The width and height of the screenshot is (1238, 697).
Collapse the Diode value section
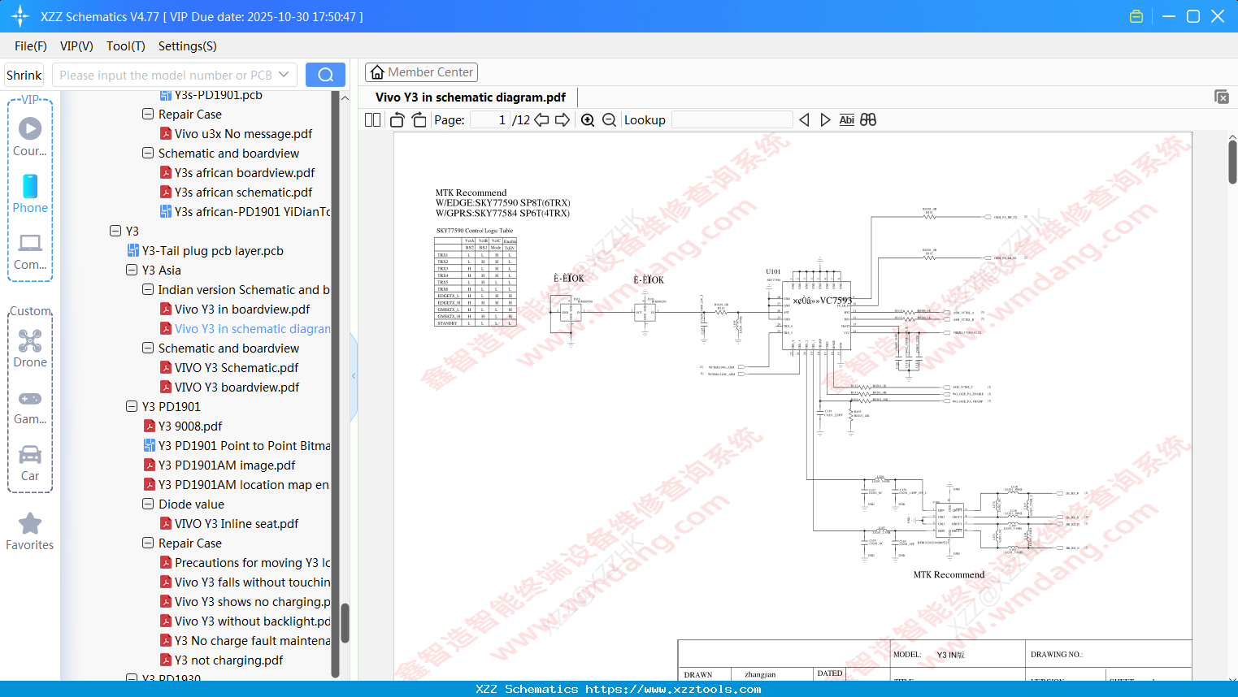click(148, 504)
